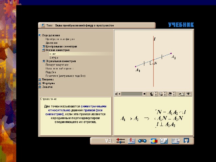Viewport: 216px width, 162px height.
Task: Click the exit arrow icon in bottom toolbar
Action: (x=186, y=141)
